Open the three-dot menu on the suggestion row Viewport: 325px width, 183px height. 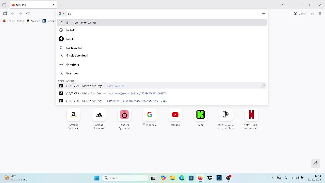pyautogui.click(x=263, y=86)
